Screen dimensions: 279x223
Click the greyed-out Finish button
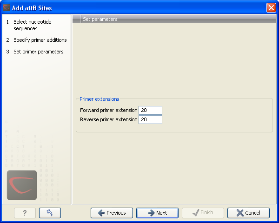tap(203, 213)
